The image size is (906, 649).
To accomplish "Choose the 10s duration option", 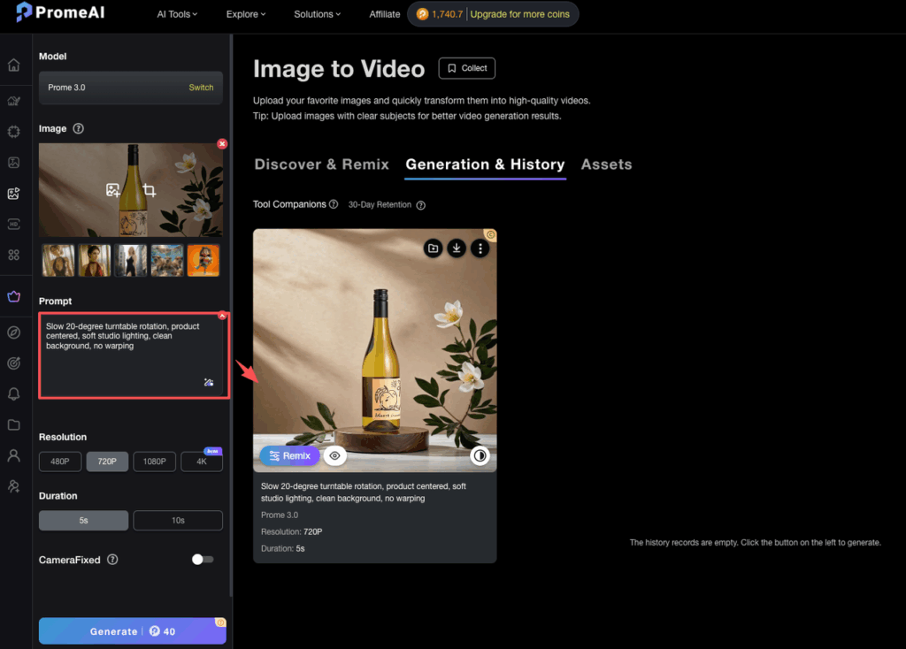I will (178, 520).
